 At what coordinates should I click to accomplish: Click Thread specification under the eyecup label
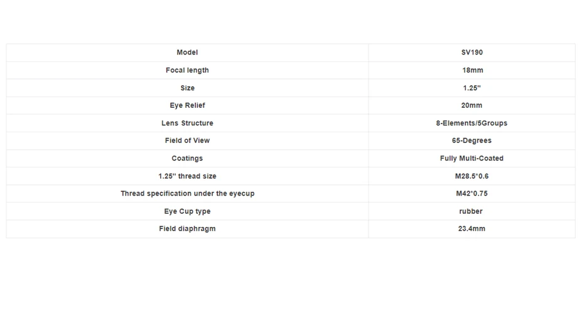pyautogui.click(x=187, y=194)
